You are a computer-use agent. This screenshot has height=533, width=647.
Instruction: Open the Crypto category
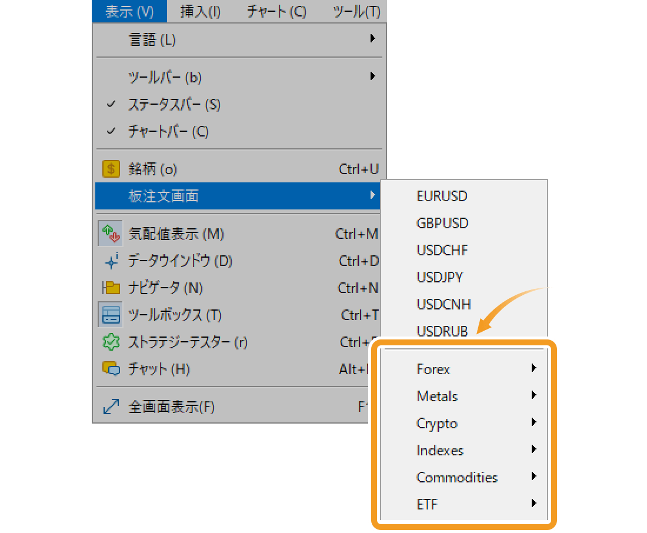click(464, 423)
